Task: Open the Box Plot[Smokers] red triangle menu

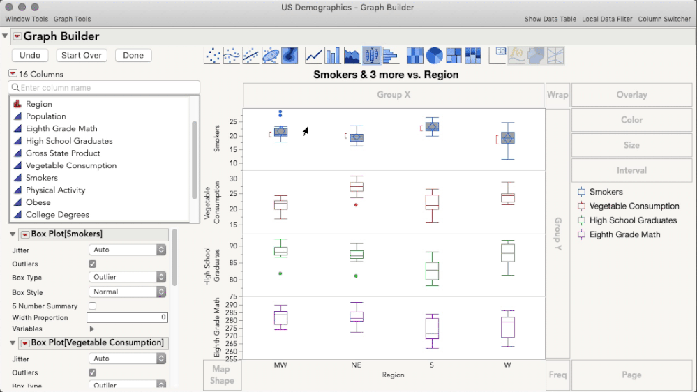Action: (x=25, y=234)
